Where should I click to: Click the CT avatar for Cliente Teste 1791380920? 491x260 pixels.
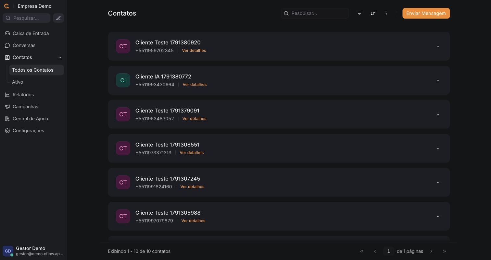click(123, 46)
